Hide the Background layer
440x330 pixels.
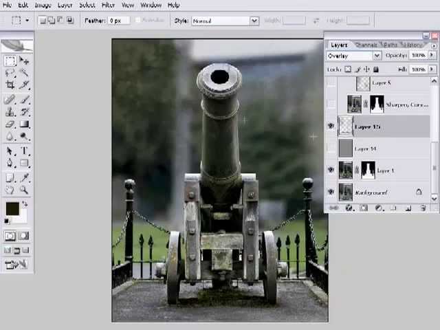(x=331, y=192)
